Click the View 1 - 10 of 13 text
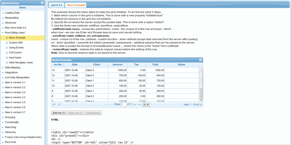The width and height of the screenshot is (291, 145). [x=193, y=104]
